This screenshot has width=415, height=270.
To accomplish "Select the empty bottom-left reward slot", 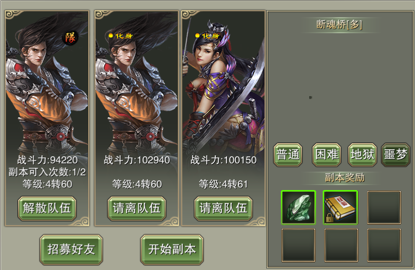I will (x=299, y=245).
